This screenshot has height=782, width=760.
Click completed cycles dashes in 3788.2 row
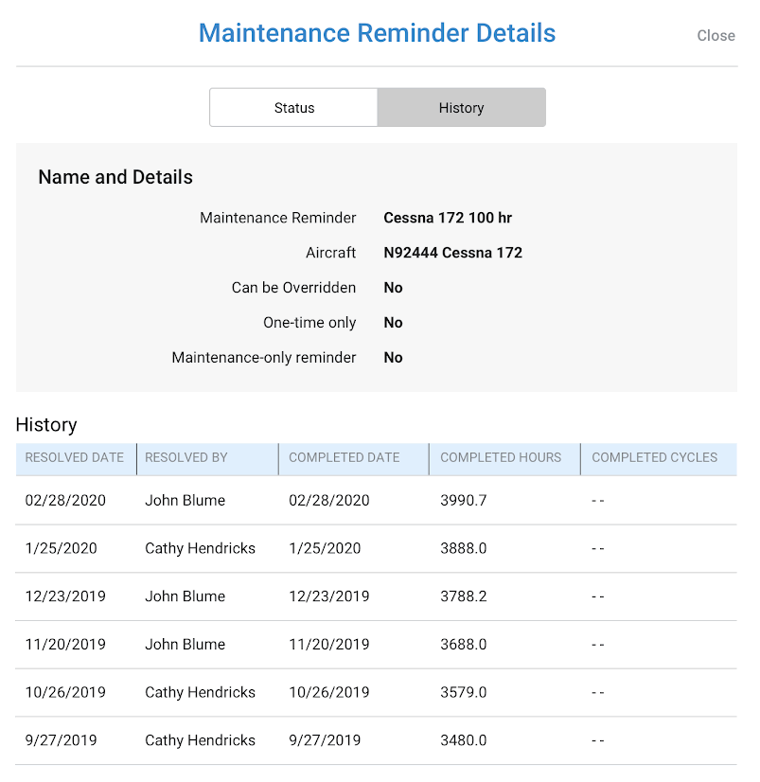tap(598, 597)
